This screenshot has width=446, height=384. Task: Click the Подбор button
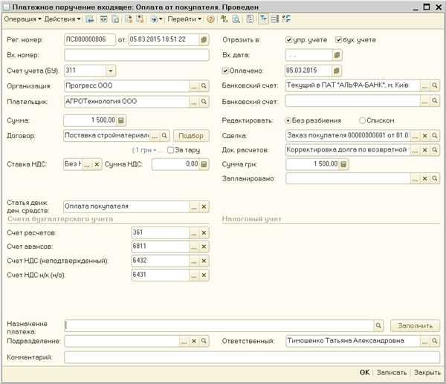(x=191, y=136)
